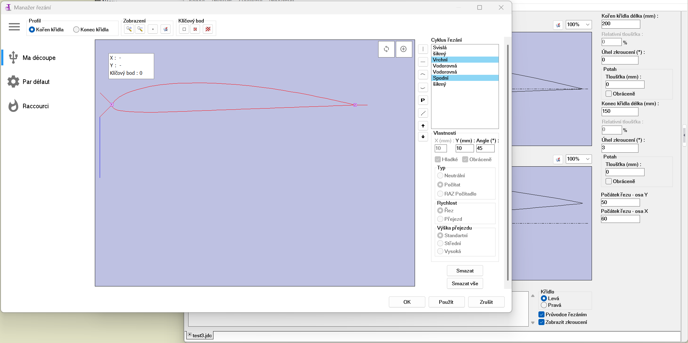Select the Konec křídla profile radio button
Viewport: 688px width, 343px height.
click(76, 29)
